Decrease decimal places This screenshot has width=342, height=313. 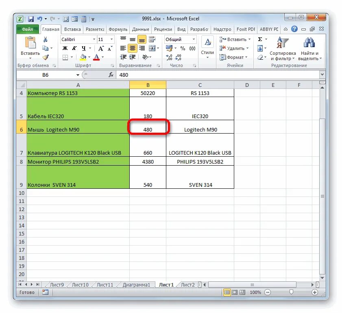[x=178, y=57]
